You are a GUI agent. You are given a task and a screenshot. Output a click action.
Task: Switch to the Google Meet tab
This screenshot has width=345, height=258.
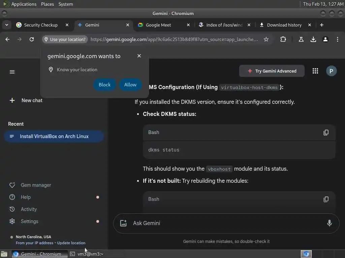(x=158, y=25)
